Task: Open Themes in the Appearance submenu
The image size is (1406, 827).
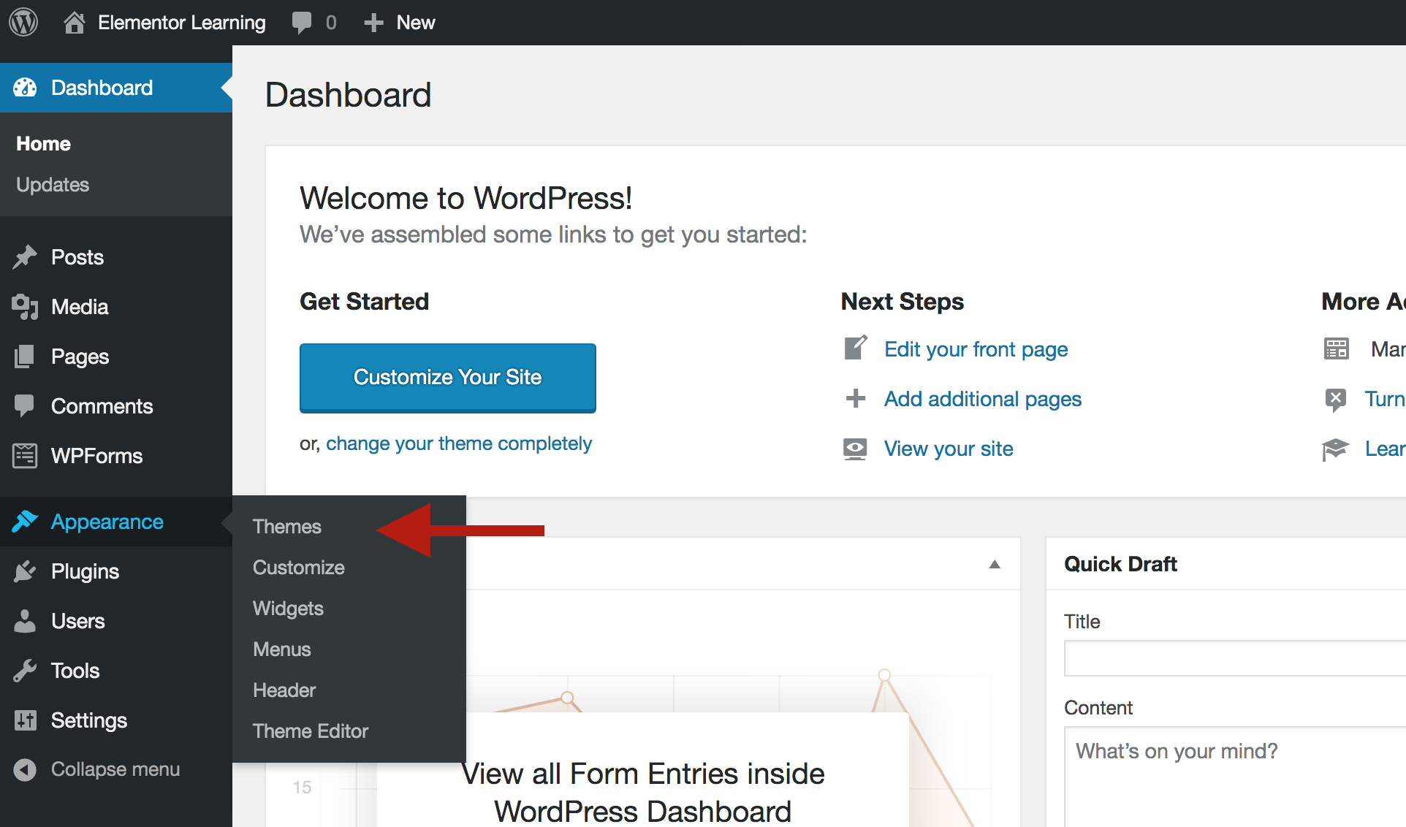Action: [287, 527]
